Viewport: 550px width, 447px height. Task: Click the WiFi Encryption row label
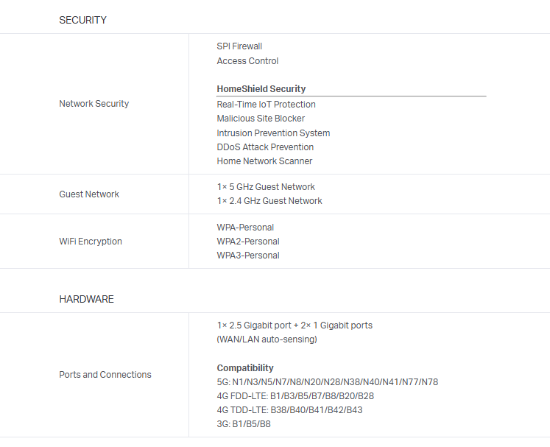tap(91, 242)
